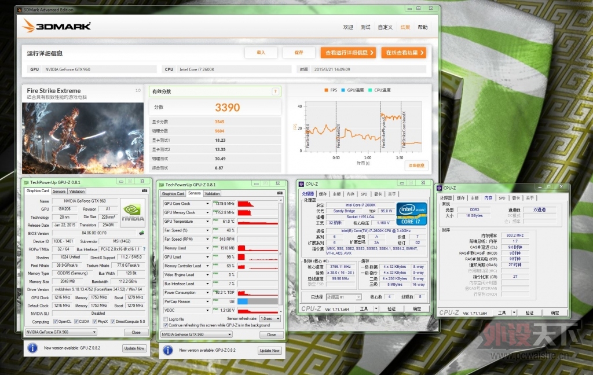Open 自定义 menu in 3DMark
The image size is (593, 375).
click(385, 27)
